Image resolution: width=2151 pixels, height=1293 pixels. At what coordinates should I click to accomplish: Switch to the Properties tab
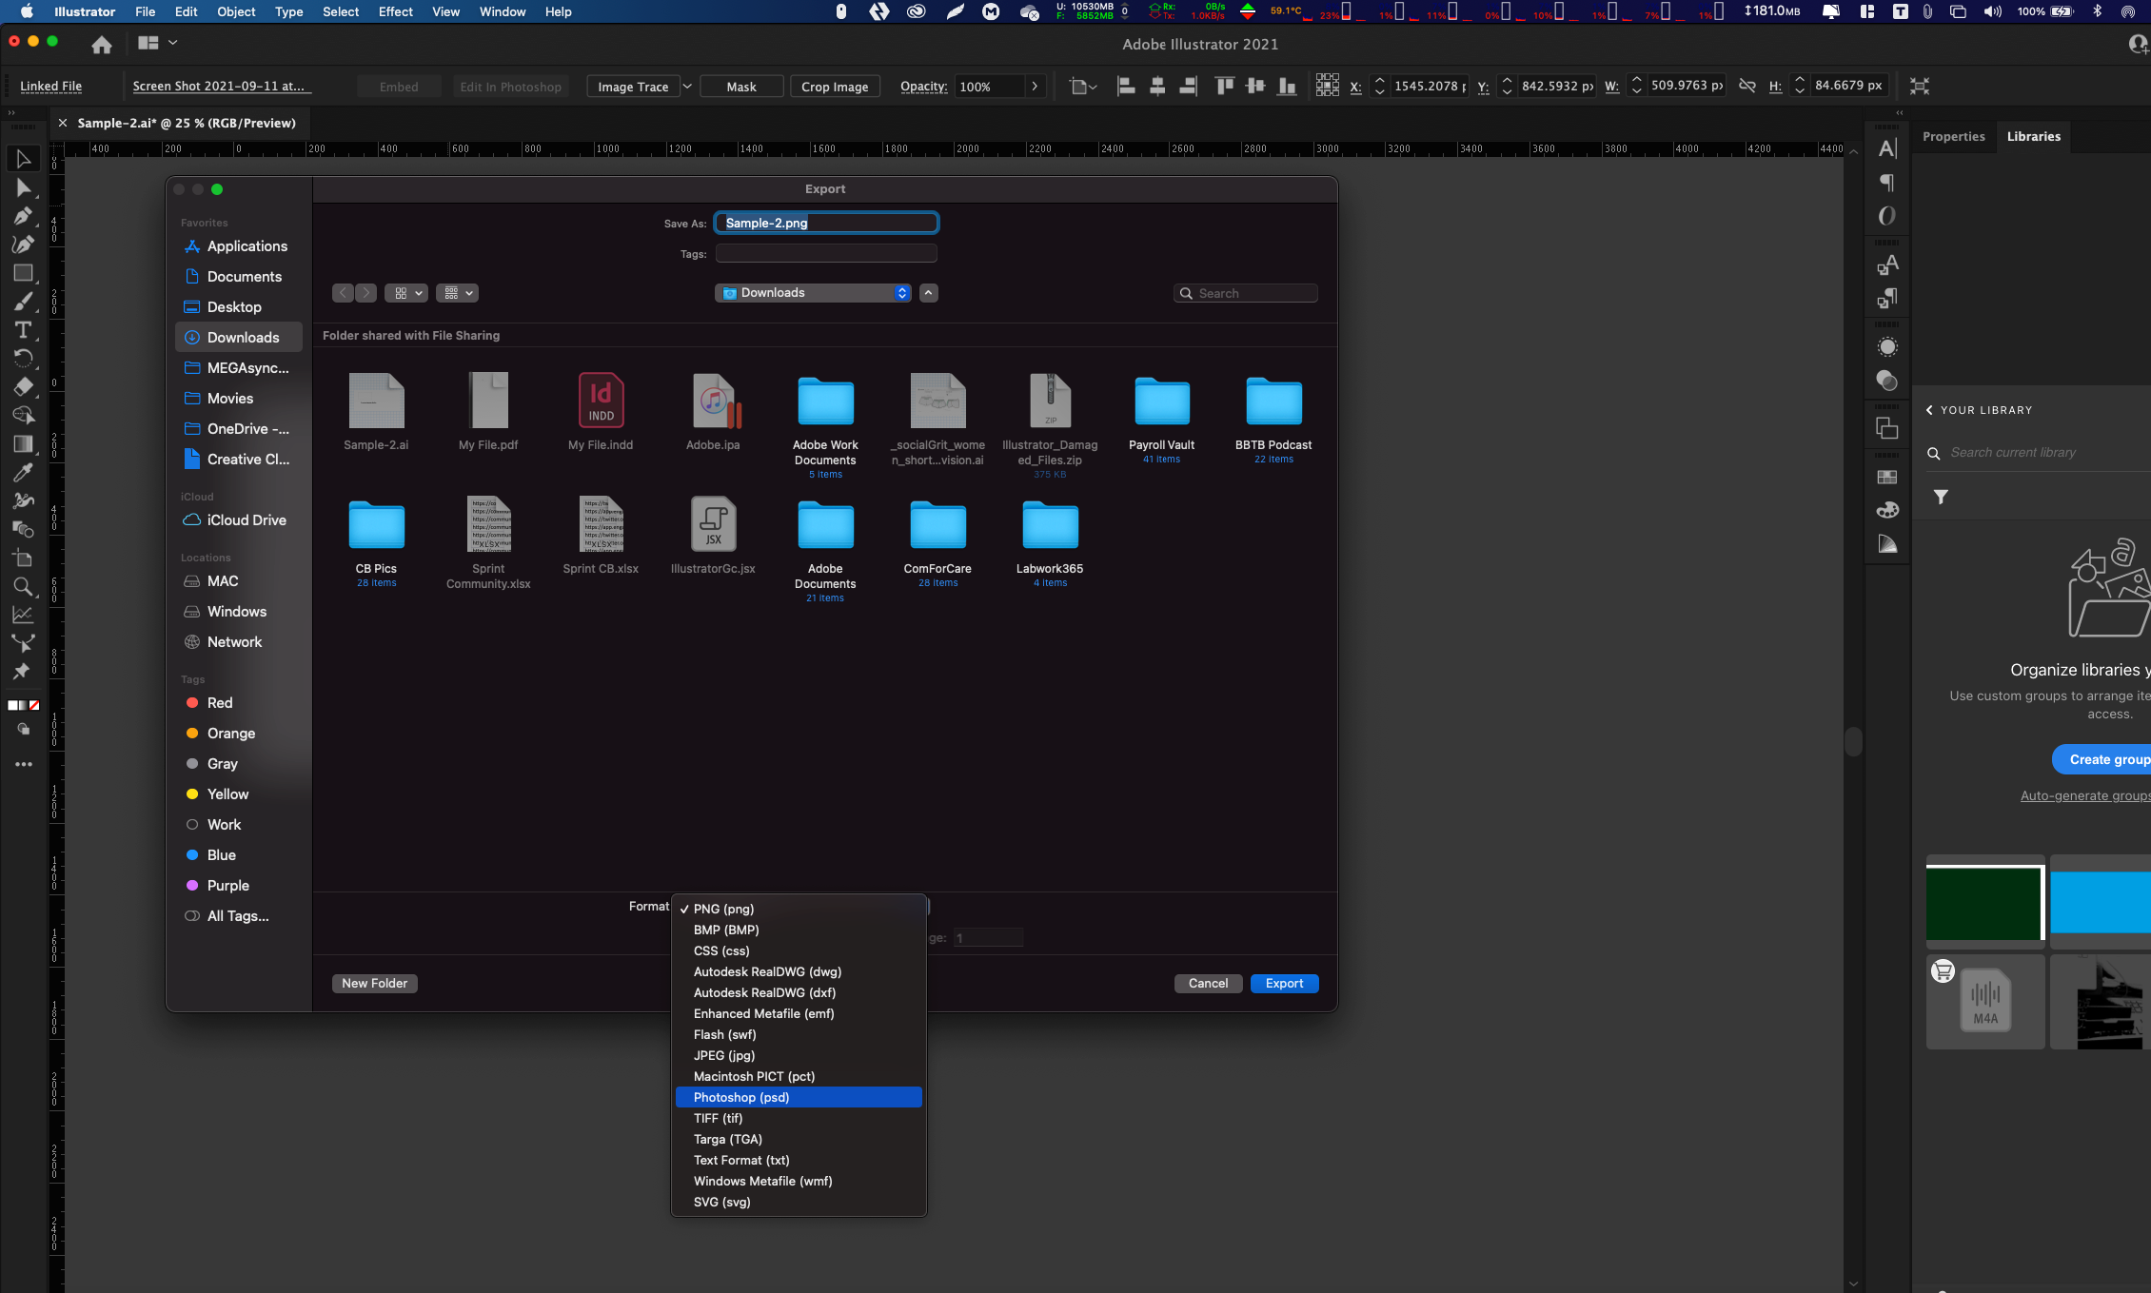coord(1953,136)
